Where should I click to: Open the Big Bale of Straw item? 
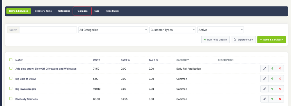(x=26, y=79)
